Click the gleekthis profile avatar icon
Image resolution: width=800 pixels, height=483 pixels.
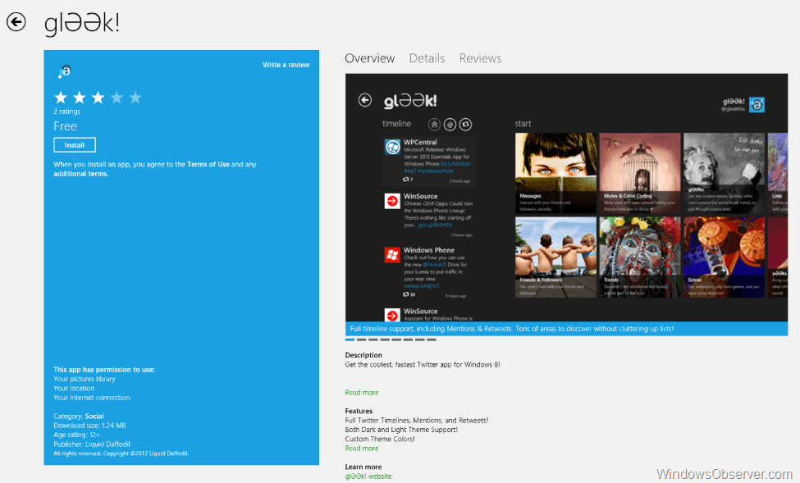756,104
